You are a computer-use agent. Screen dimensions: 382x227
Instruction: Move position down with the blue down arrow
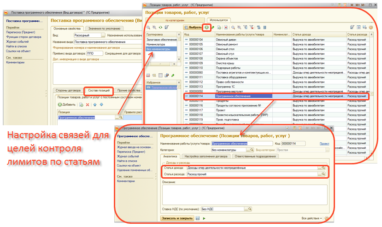click(x=101, y=105)
